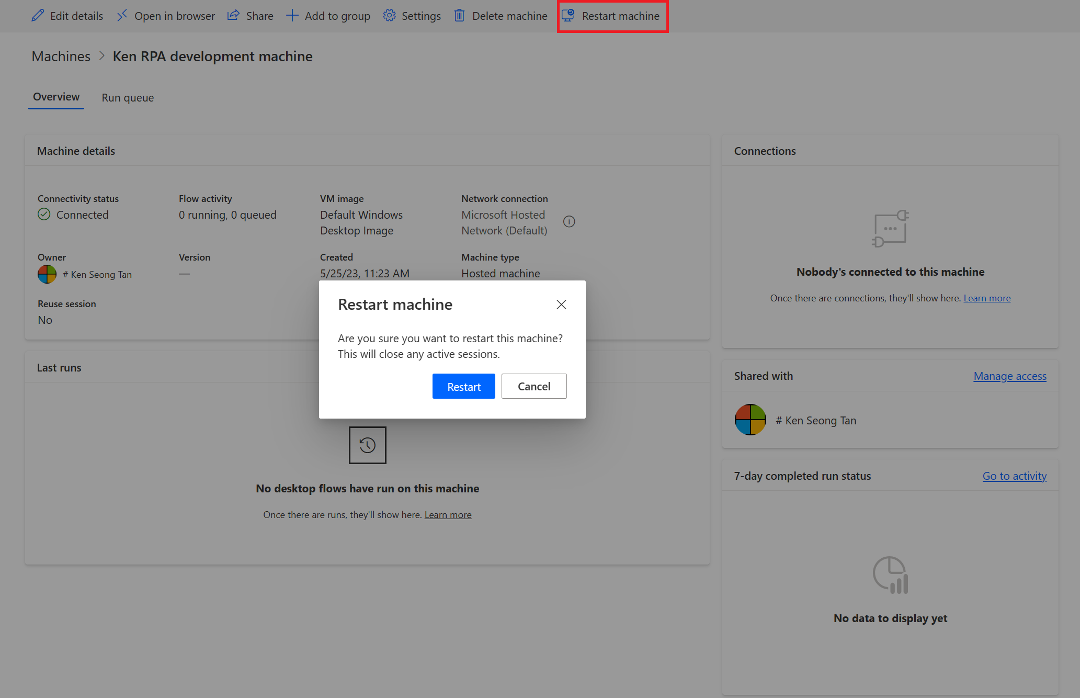Click the Cancel button in dialog
Screen dimensions: 1080x698
coord(533,386)
